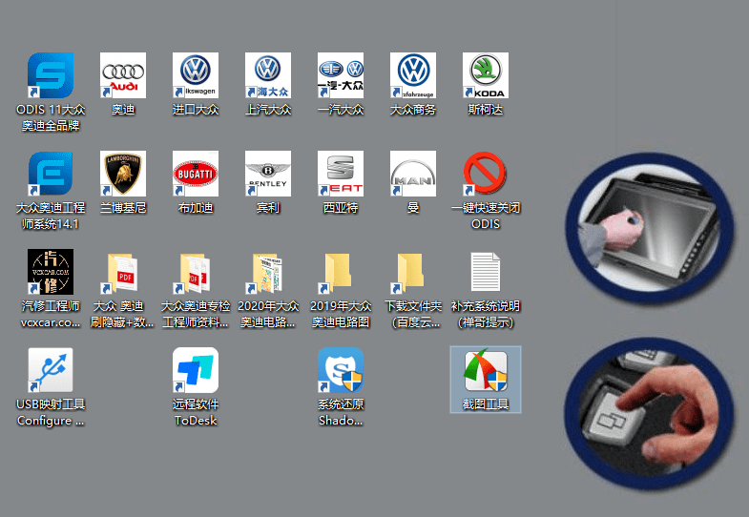The image size is (749, 517).
Task: Select the Audi 奥迪 desktop icon
Action: click(123, 76)
